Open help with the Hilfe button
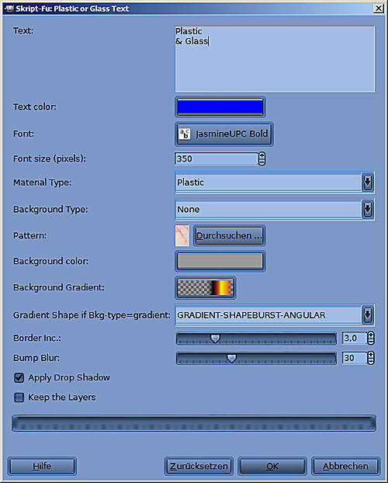The image size is (388, 483). [x=42, y=466]
